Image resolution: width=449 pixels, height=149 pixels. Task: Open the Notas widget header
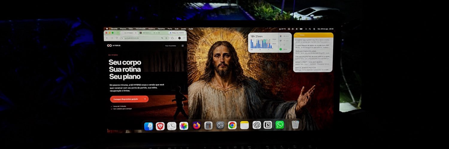[313, 35]
